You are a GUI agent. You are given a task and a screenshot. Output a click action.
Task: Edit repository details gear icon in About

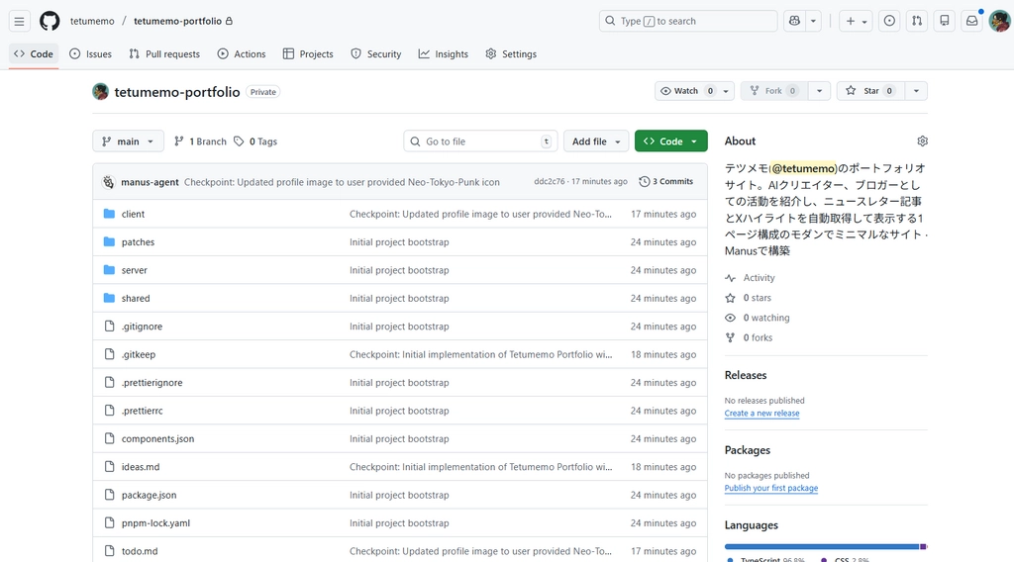922,140
